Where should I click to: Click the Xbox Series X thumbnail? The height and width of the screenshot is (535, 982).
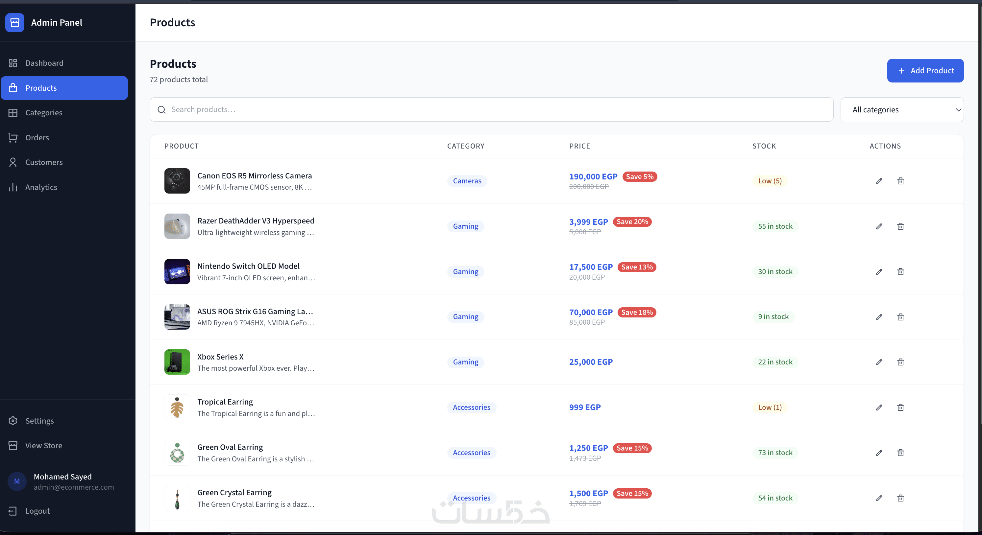pos(177,362)
